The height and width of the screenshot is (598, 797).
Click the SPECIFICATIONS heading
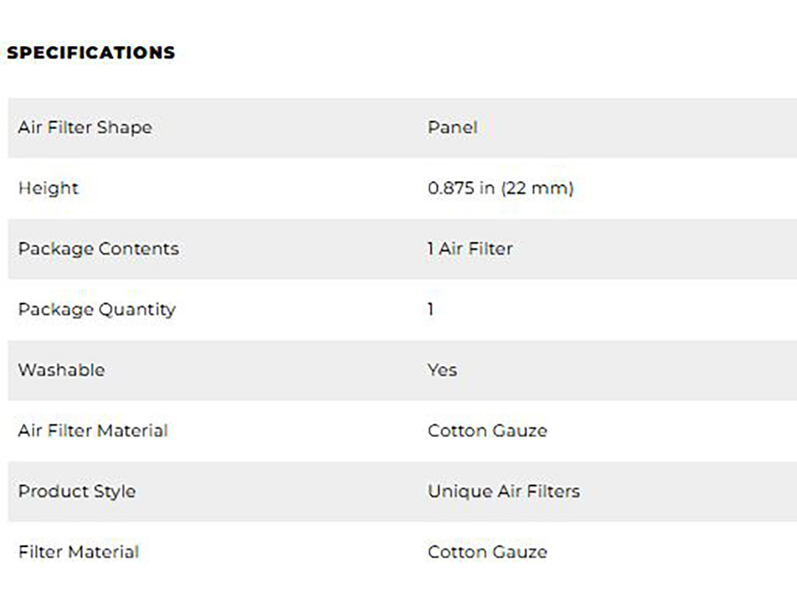91,53
